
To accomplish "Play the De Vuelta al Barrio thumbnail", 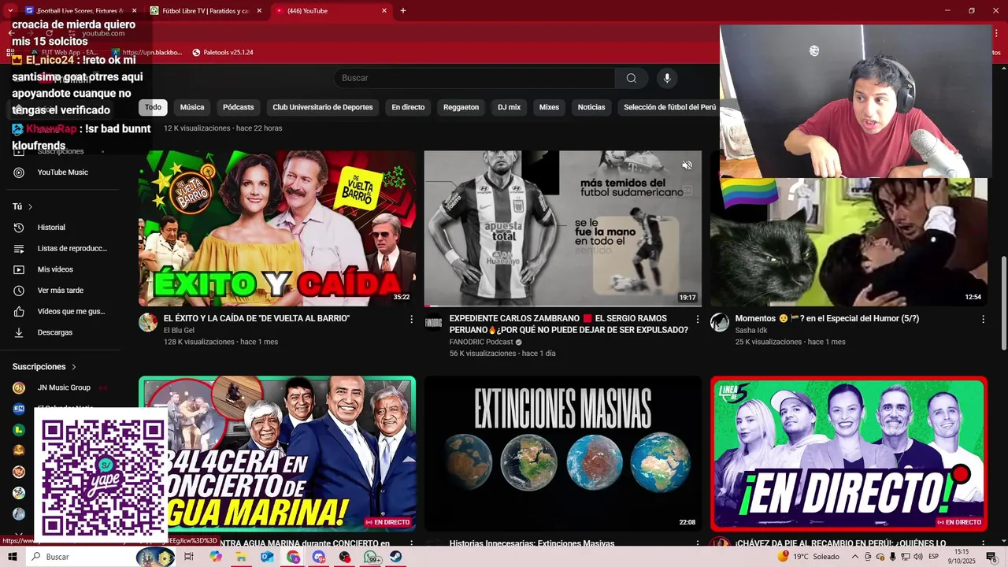I will point(277,228).
